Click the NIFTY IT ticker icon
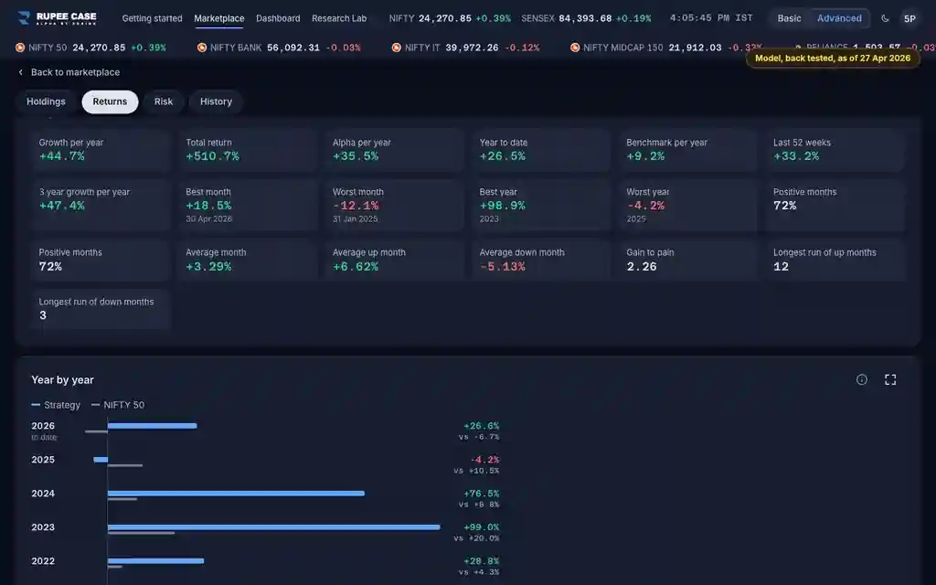The image size is (936, 585). 397,48
